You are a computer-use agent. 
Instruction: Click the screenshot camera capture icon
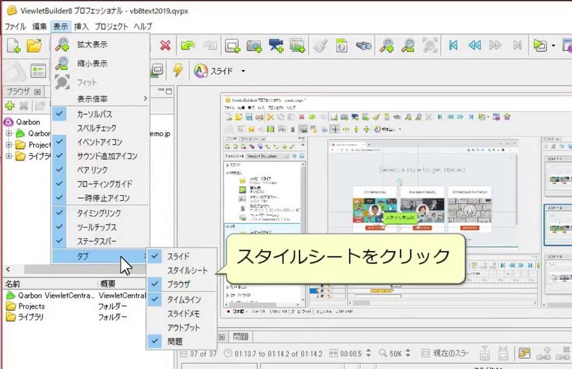pyautogui.click(x=254, y=46)
